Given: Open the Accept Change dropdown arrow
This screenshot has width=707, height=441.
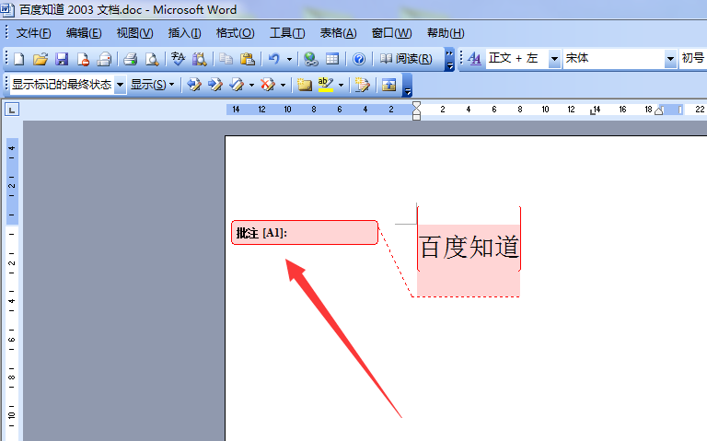Looking at the screenshot, I should point(251,85).
